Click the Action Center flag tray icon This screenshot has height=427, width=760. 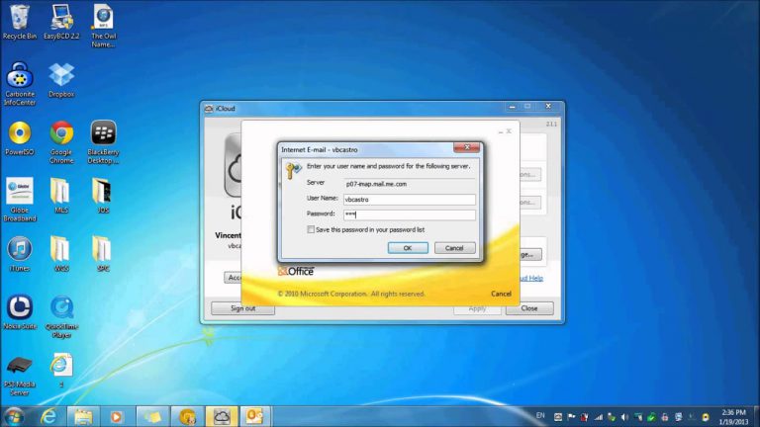coord(571,417)
